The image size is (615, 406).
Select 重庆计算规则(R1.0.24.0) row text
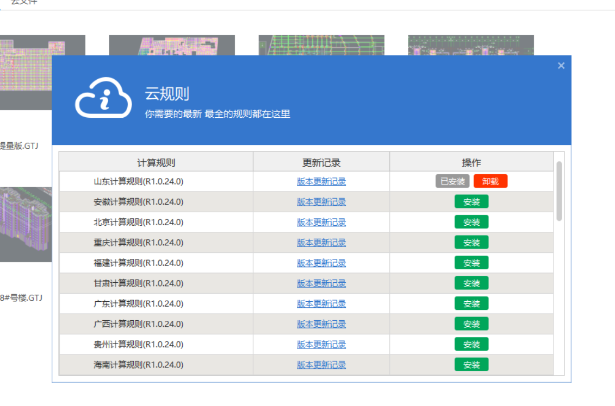[x=139, y=242]
